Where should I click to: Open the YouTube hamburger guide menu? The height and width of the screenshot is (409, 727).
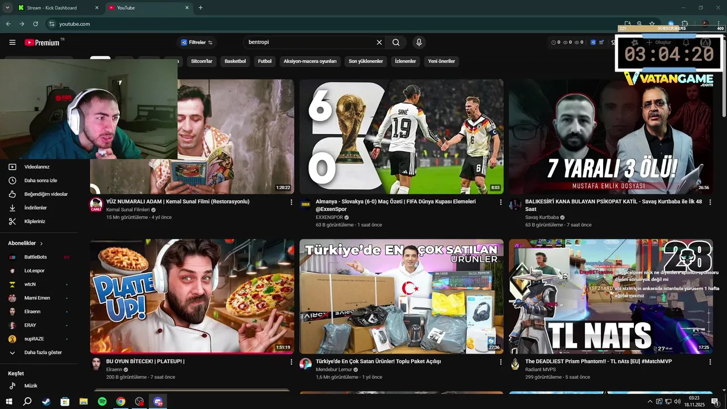(x=12, y=43)
